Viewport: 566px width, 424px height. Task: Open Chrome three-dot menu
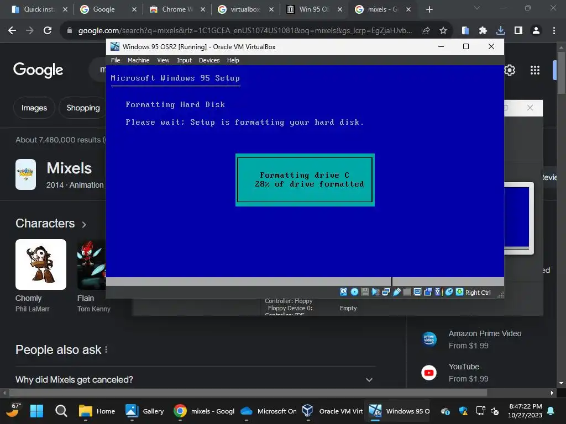tap(554, 31)
